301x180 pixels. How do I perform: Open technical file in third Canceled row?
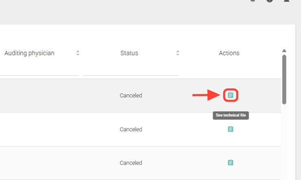pyautogui.click(x=231, y=163)
